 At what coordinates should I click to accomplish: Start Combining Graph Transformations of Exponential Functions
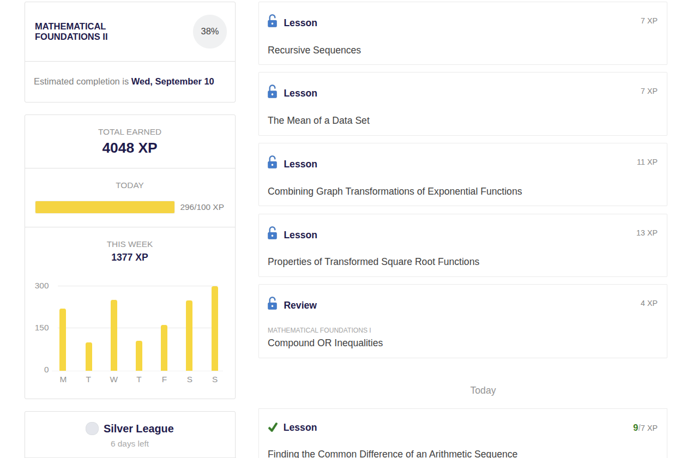tap(395, 191)
